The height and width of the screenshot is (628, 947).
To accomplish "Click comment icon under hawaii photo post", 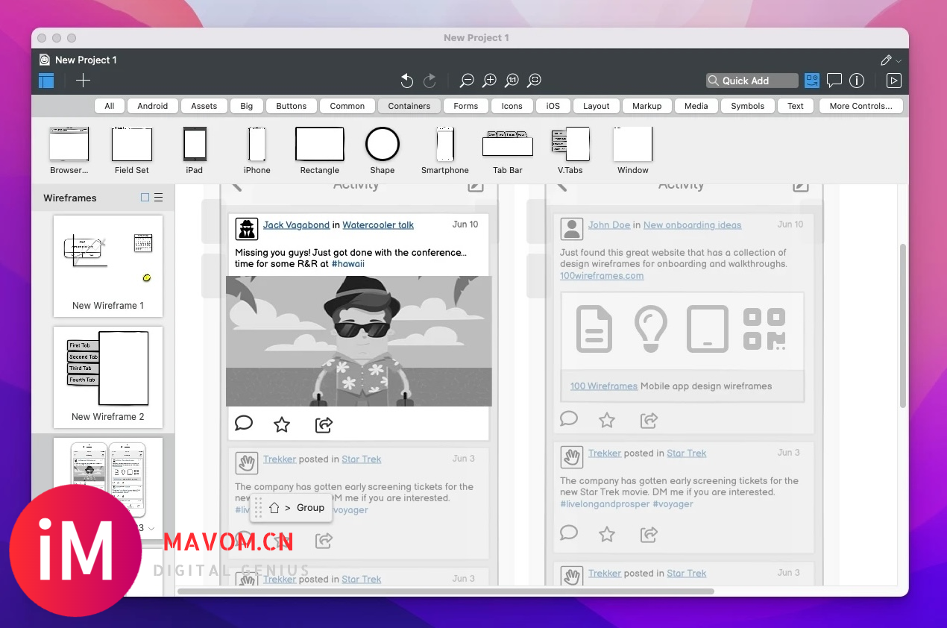I will click(x=244, y=424).
